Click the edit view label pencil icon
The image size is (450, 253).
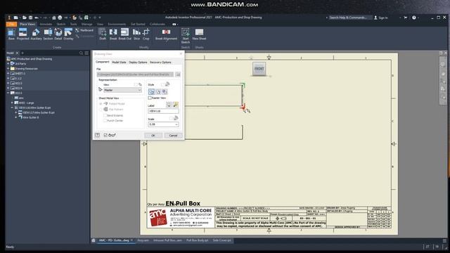[175, 105]
